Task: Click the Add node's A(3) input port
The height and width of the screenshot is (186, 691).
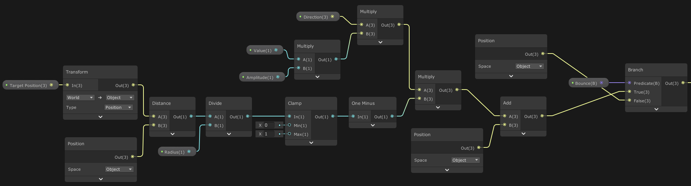Action: tap(505, 116)
